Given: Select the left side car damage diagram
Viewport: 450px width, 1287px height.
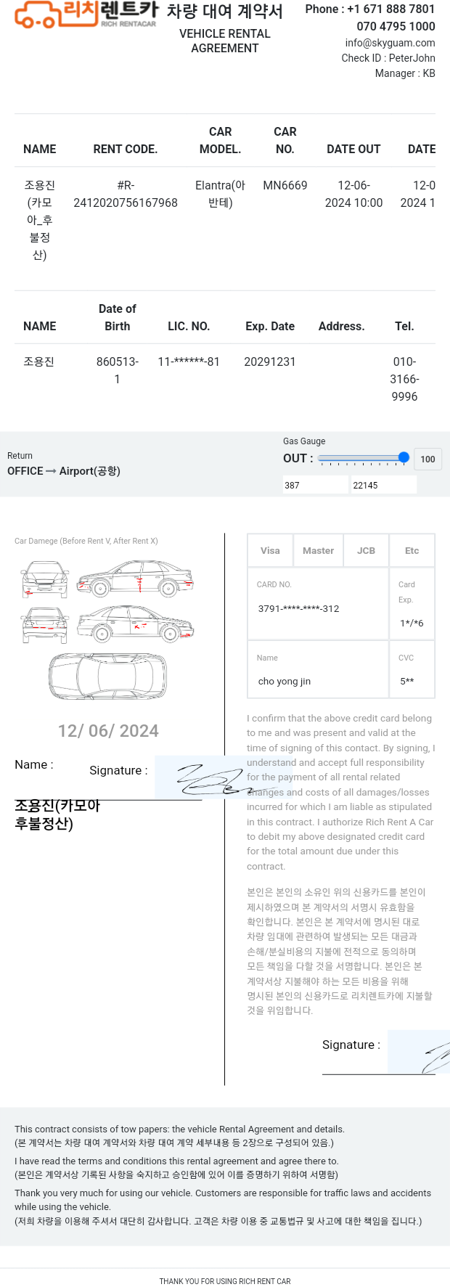Looking at the screenshot, I should click(136, 624).
